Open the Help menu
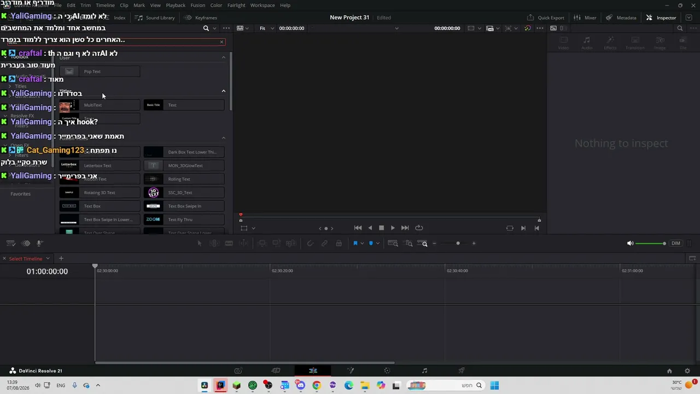 point(285,5)
